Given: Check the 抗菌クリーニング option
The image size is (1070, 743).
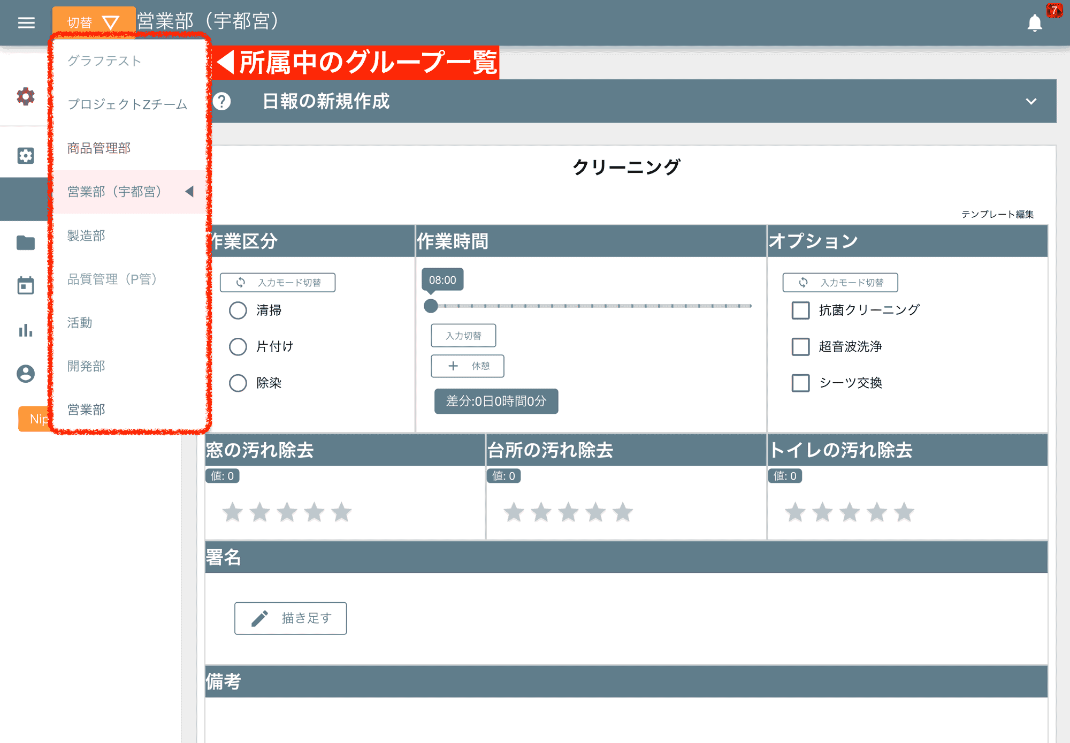Looking at the screenshot, I should tap(800, 310).
